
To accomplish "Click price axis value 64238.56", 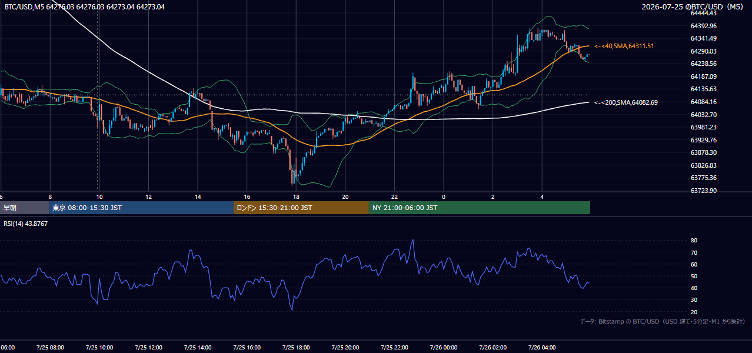I will 703,64.
